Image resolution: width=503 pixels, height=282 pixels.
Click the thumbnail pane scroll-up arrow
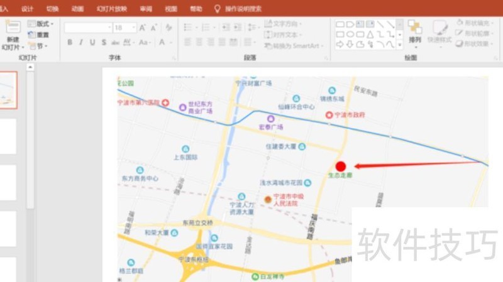30,67
